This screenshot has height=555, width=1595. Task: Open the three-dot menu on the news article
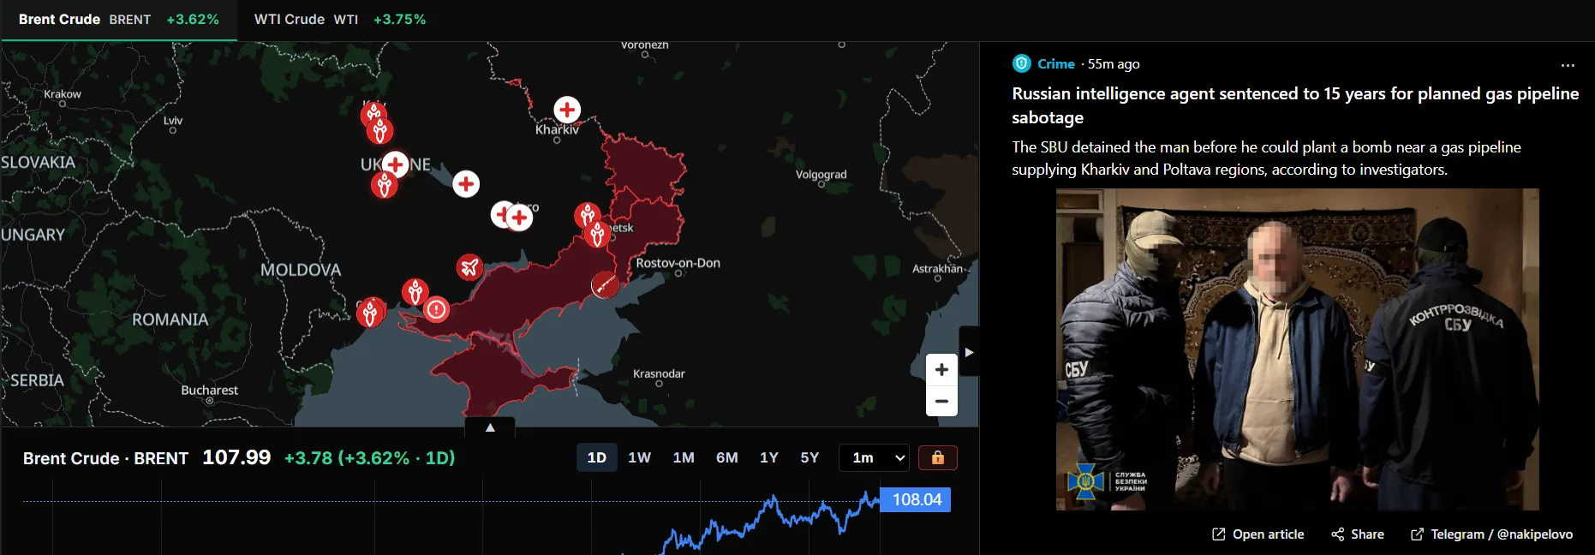(x=1568, y=65)
